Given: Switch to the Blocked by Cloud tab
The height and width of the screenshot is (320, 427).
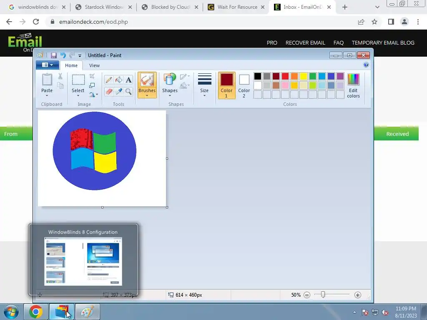Looking at the screenshot, I should coord(170,7).
